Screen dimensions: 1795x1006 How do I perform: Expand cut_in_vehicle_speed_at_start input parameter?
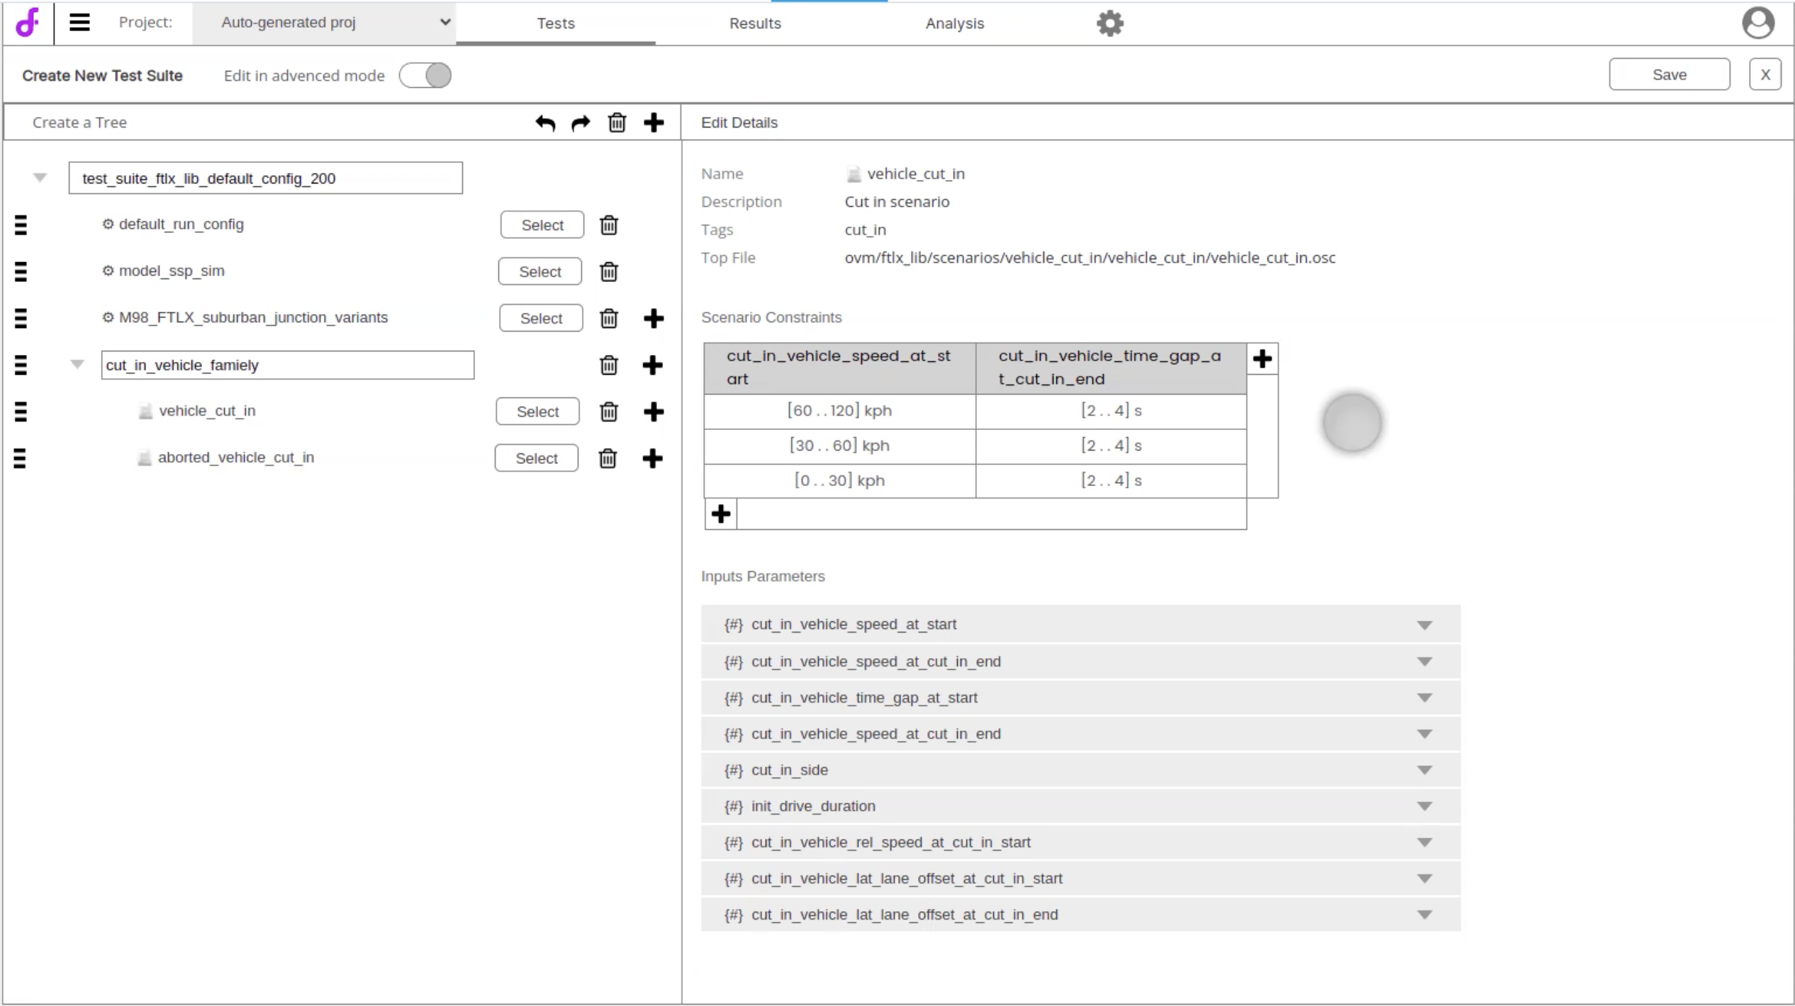coord(1424,625)
